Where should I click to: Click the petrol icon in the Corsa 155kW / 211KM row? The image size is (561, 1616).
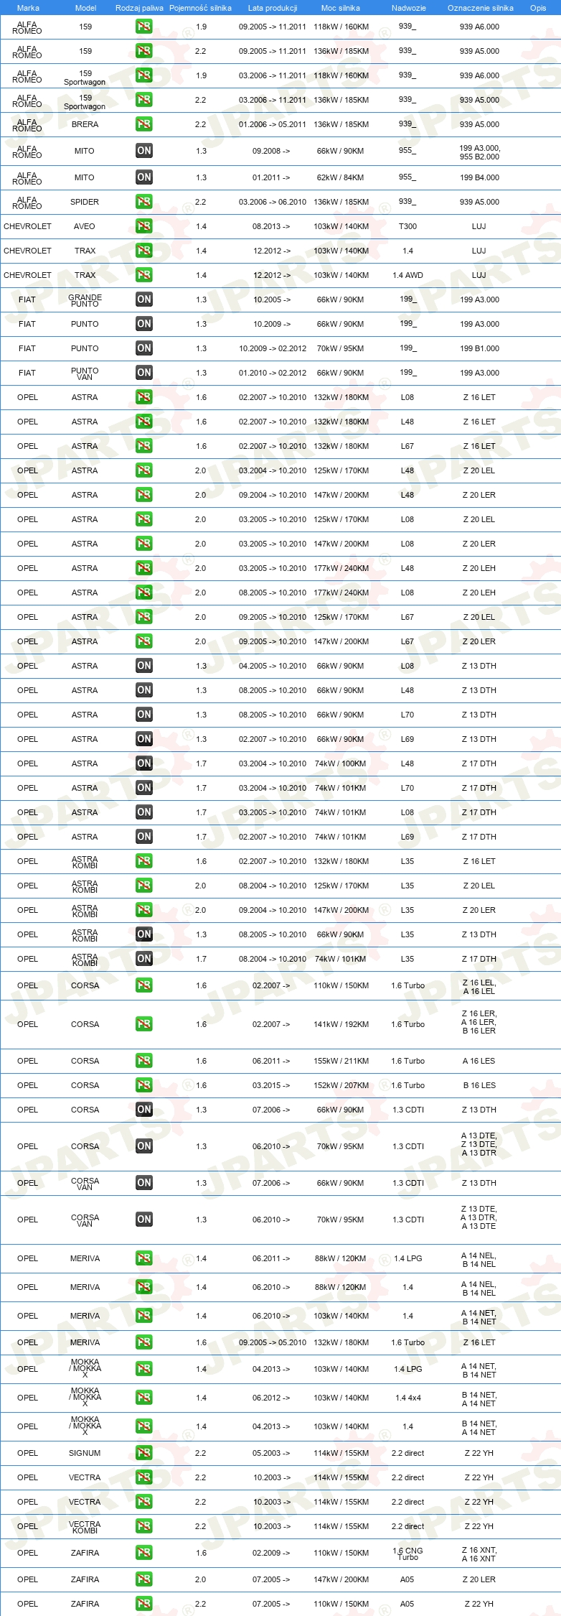(x=143, y=1061)
